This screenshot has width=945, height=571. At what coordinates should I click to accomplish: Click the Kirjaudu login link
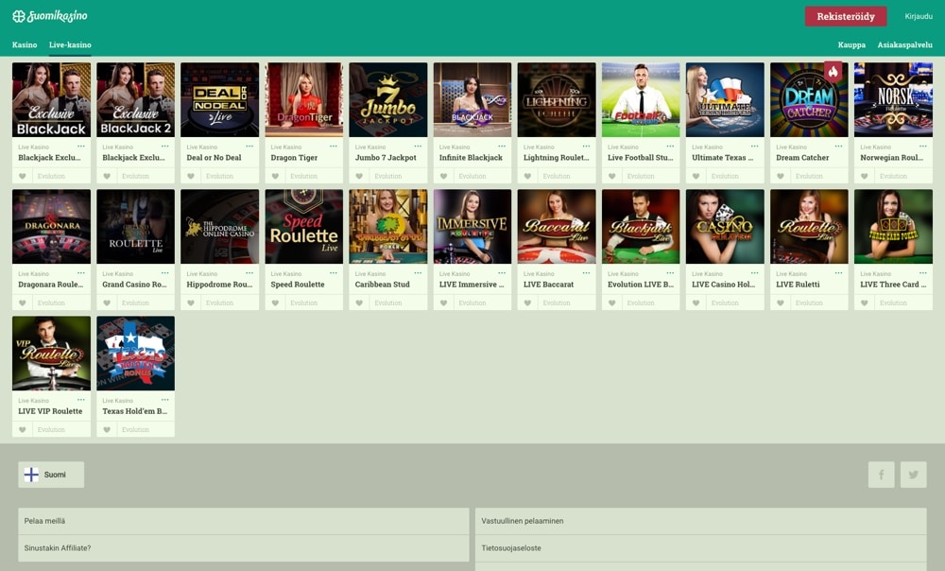[x=918, y=16]
